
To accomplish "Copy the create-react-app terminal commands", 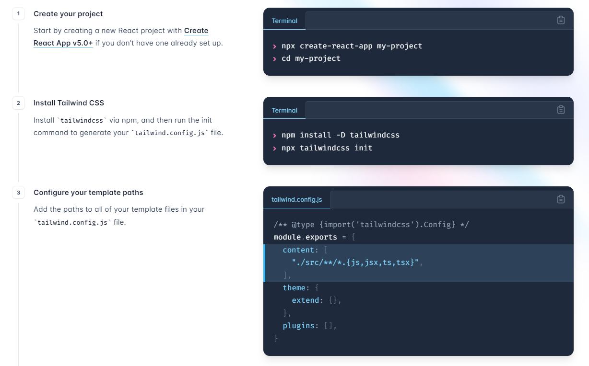I will point(561,20).
